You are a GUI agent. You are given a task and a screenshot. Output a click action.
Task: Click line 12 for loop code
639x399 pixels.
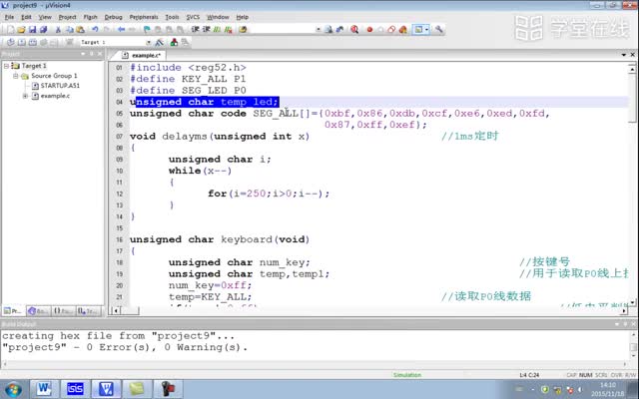click(x=269, y=194)
